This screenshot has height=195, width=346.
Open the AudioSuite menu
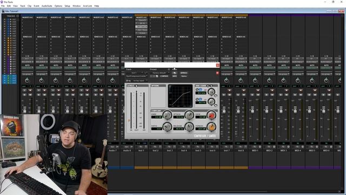[x=47, y=6]
